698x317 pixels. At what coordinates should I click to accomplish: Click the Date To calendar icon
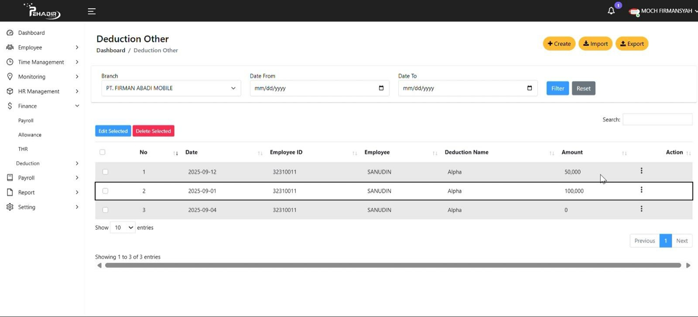pyautogui.click(x=529, y=88)
